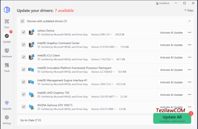
Task: Open the Hardware section icon
Action: [7, 51]
